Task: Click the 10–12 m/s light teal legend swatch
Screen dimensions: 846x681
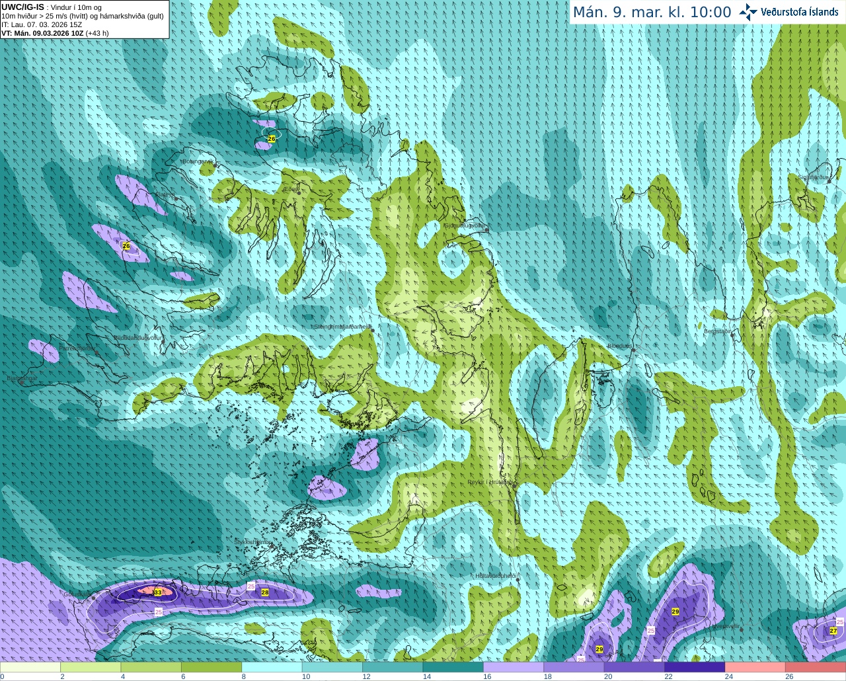Action: click(332, 667)
